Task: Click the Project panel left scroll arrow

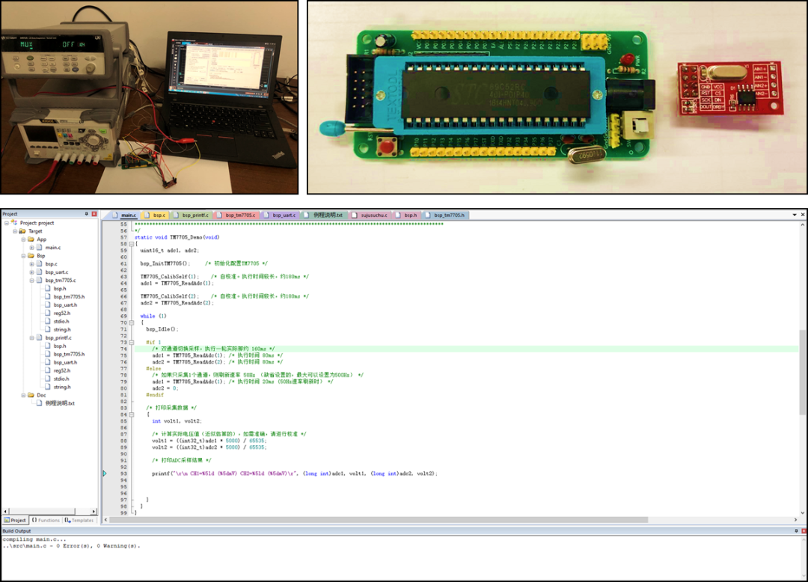Action: click(x=6, y=512)
